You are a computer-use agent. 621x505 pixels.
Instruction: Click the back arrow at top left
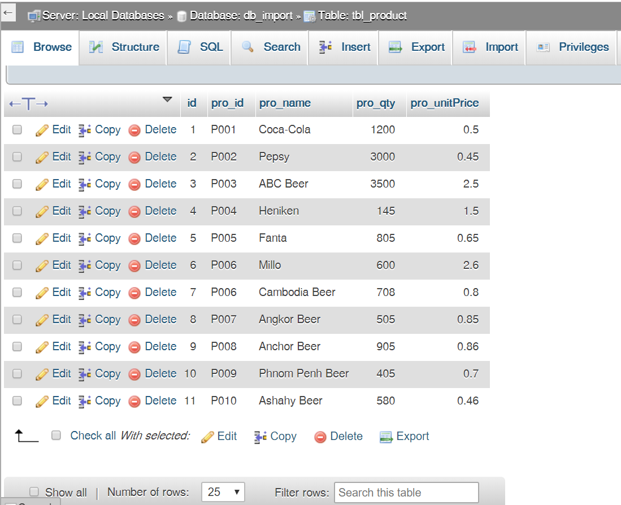tap(8, 12)
